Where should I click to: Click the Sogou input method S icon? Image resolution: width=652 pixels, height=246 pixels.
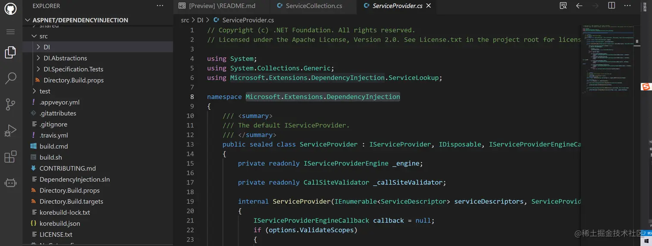tap(646, 87)
